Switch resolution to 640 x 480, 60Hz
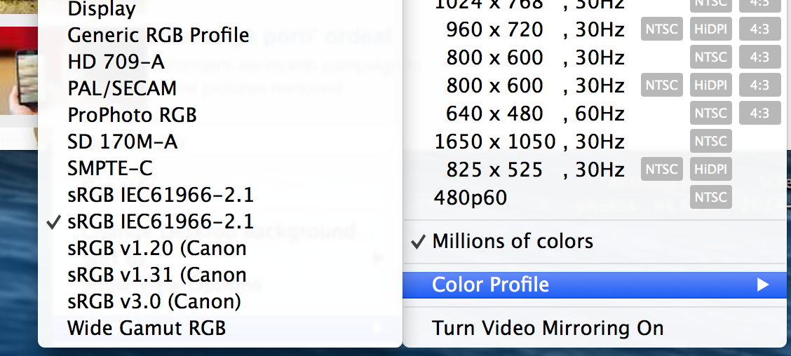The width and height of the screenshot is (791, 356). click(x=529, y=114)
